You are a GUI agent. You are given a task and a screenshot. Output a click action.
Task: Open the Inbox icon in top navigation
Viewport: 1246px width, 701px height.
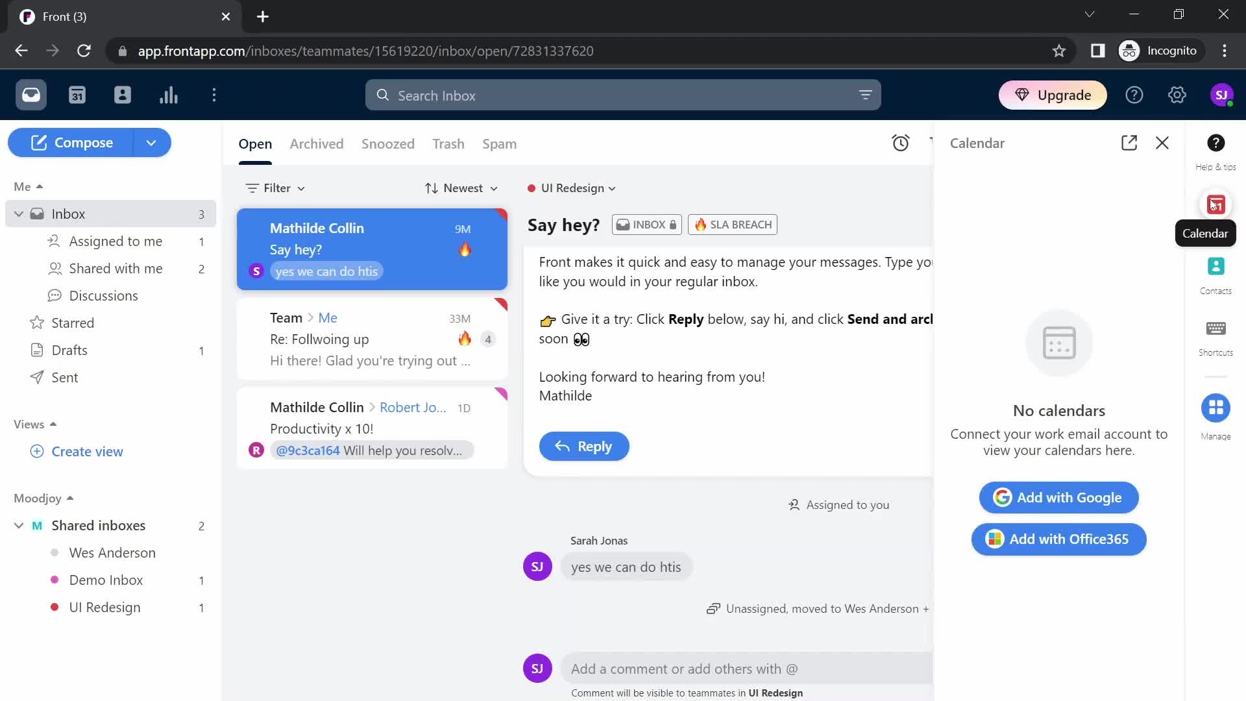(x=31, y=95)
